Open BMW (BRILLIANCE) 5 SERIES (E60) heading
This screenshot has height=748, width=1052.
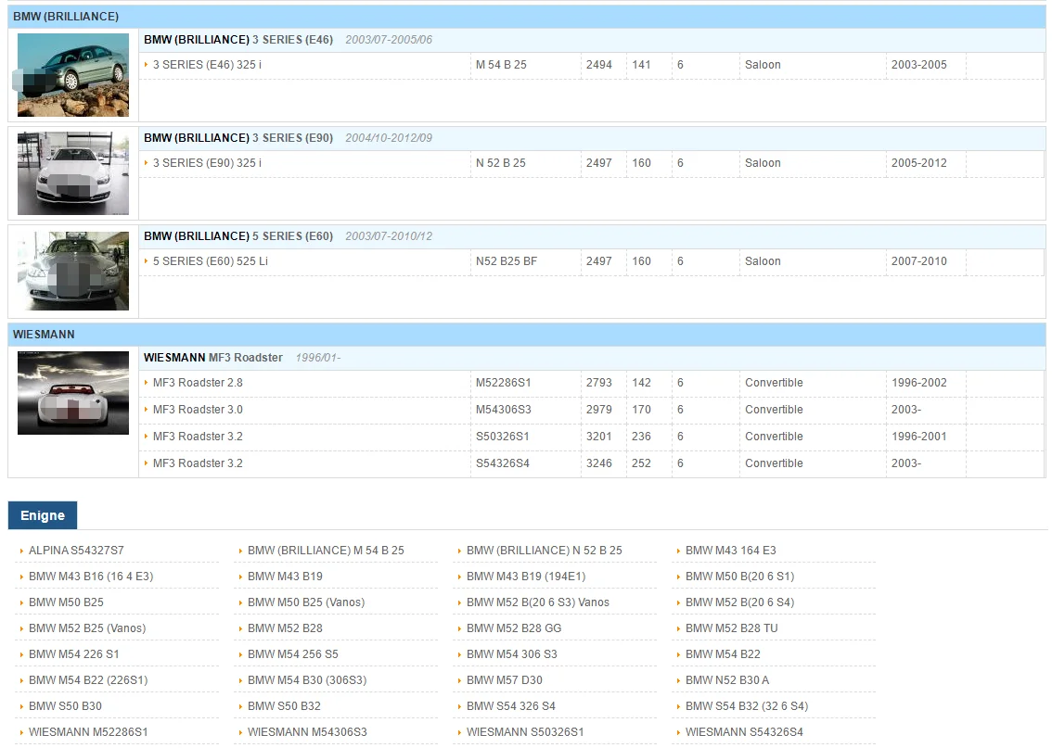238,236
